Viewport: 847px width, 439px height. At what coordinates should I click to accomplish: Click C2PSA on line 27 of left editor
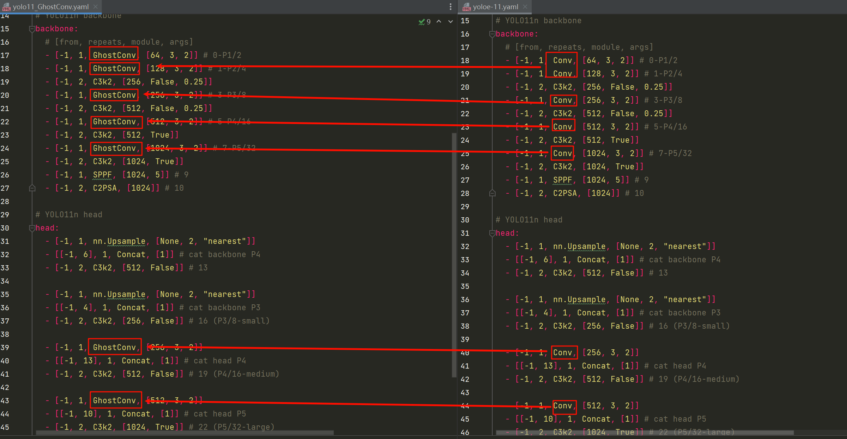point(105,188)
